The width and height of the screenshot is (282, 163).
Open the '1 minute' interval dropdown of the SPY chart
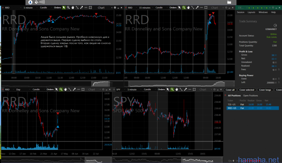pyautogui.click(x=134, y=89)
